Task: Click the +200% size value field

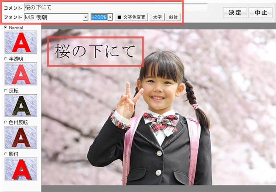Action: (99, 17)
